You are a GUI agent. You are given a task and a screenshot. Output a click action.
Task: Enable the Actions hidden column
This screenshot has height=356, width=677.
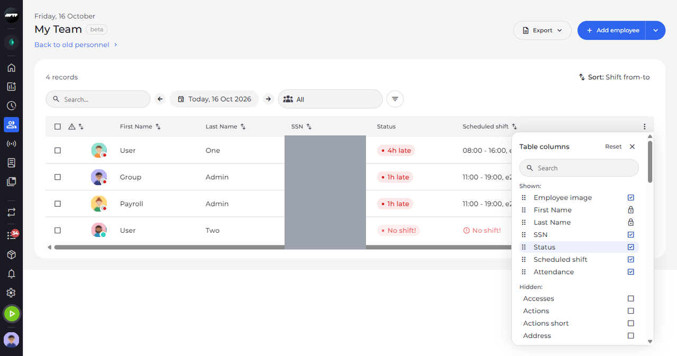[630, 311]
